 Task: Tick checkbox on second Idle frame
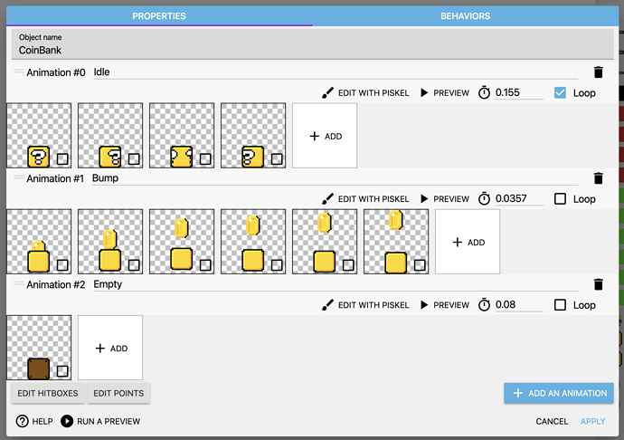pos(134,159)
